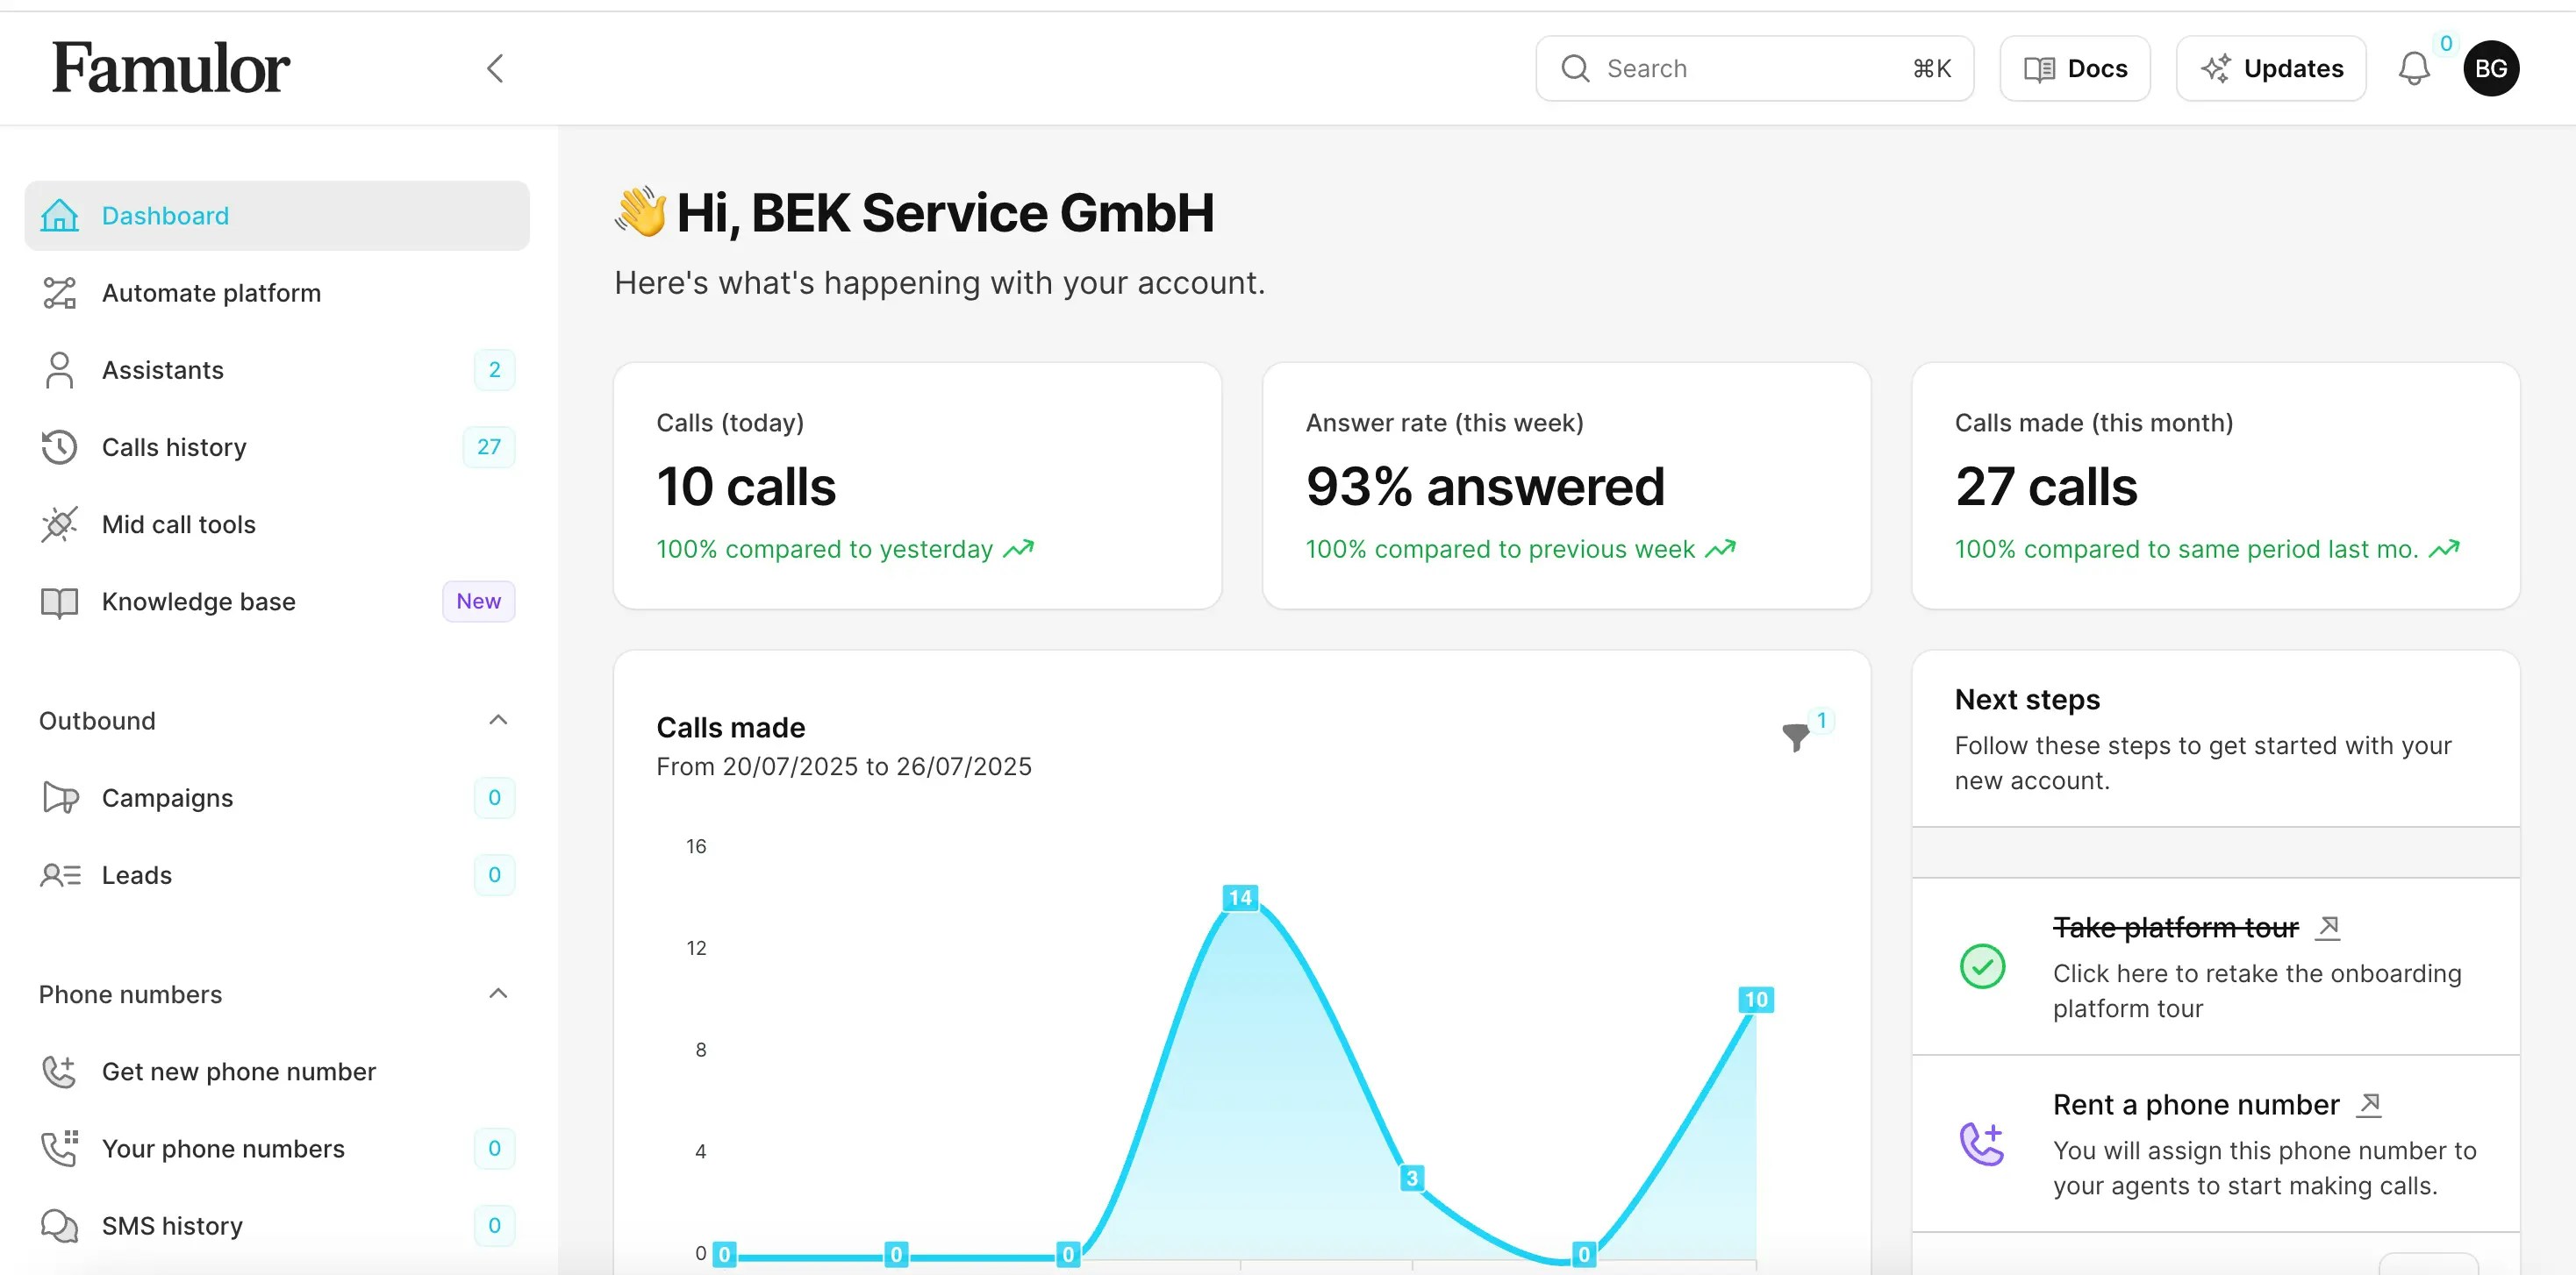
Task: Open the BG profile avatar
Action: click(x=2491, y=68)
